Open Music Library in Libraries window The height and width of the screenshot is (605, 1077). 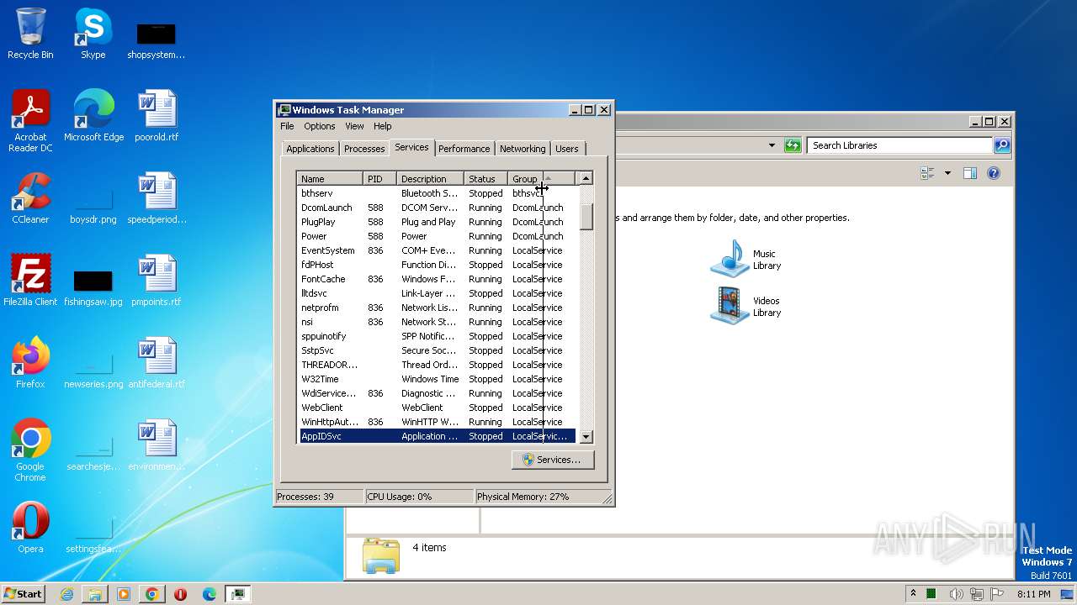coord(746,259)
